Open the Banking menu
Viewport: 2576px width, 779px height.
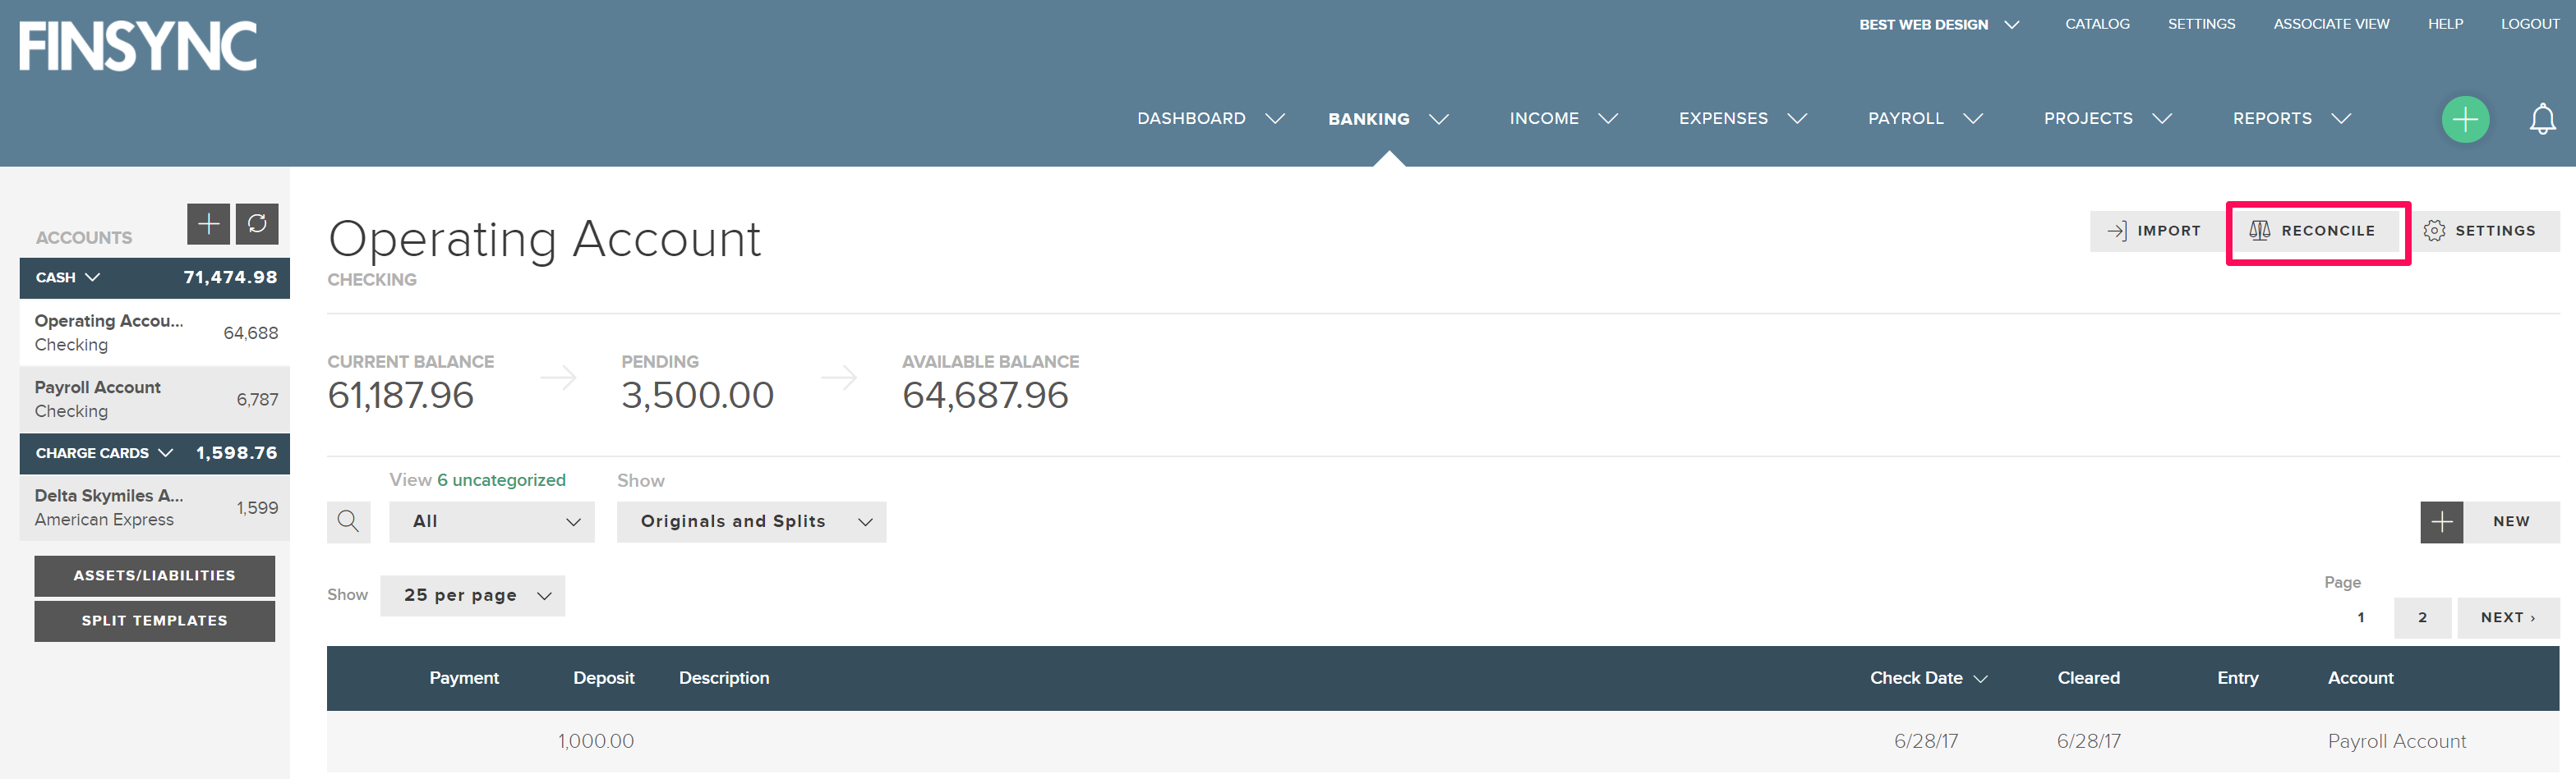click(x=1388, y=119)
